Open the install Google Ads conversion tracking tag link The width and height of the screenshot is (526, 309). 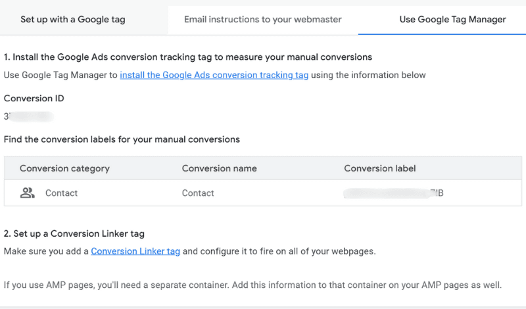pyautogui.click(x=214, y=75)
